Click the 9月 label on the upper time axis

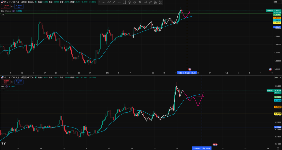[x=227, y=73]
